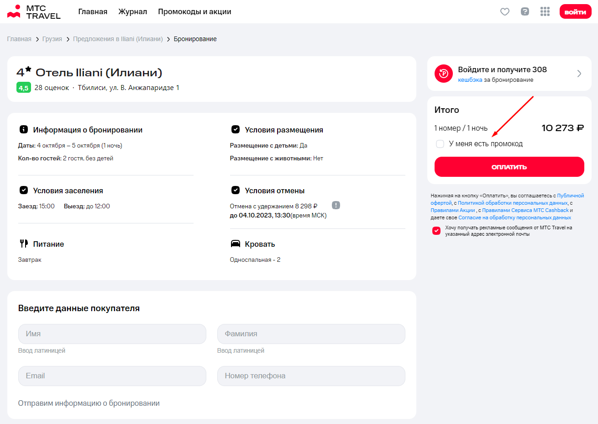Click the total price '10 273 ₽'

(x=562, y=128)
